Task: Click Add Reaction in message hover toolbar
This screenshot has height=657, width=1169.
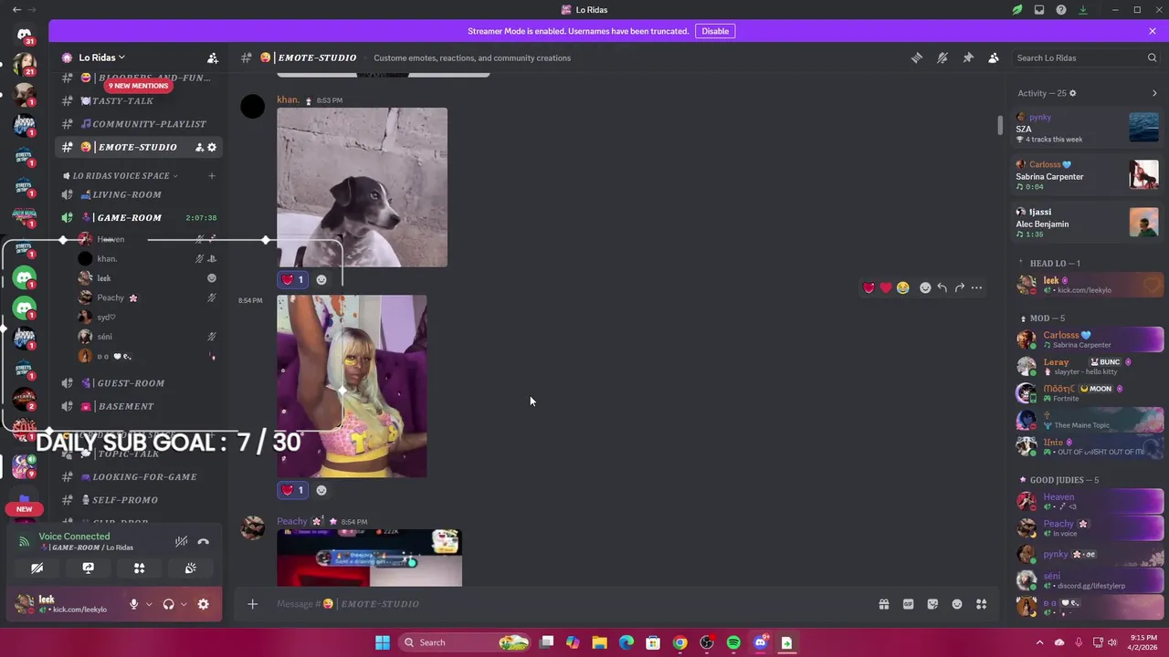Action: coord(925,287)
